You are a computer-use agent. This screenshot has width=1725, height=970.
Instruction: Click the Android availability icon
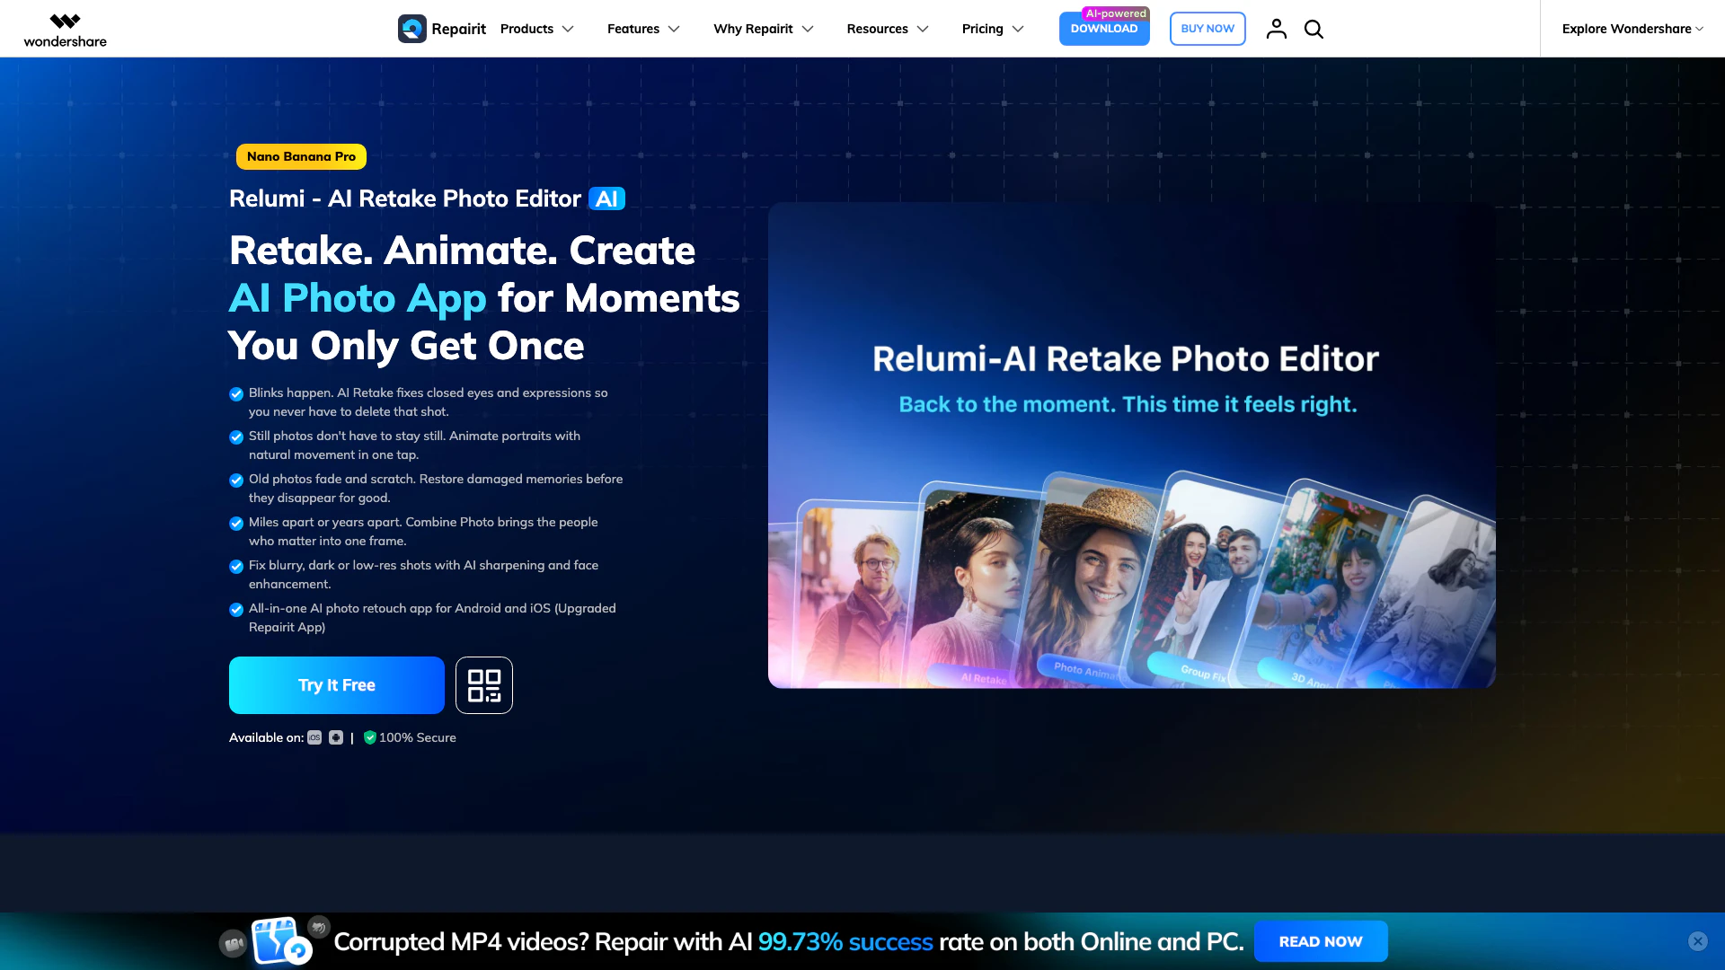(336, 737)
